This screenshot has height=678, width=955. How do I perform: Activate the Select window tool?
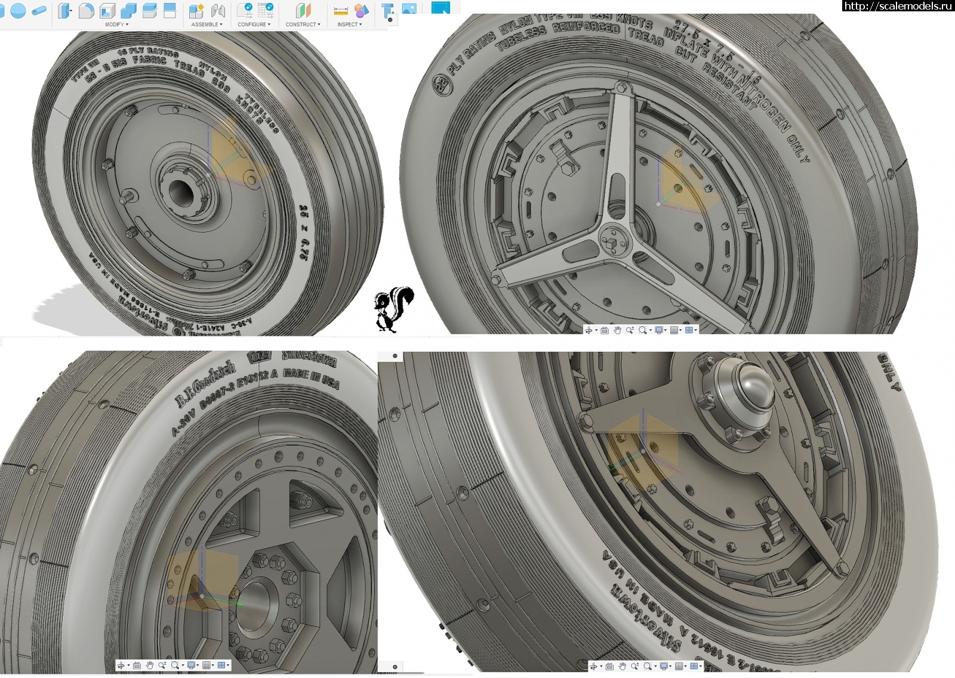point(440,7)
